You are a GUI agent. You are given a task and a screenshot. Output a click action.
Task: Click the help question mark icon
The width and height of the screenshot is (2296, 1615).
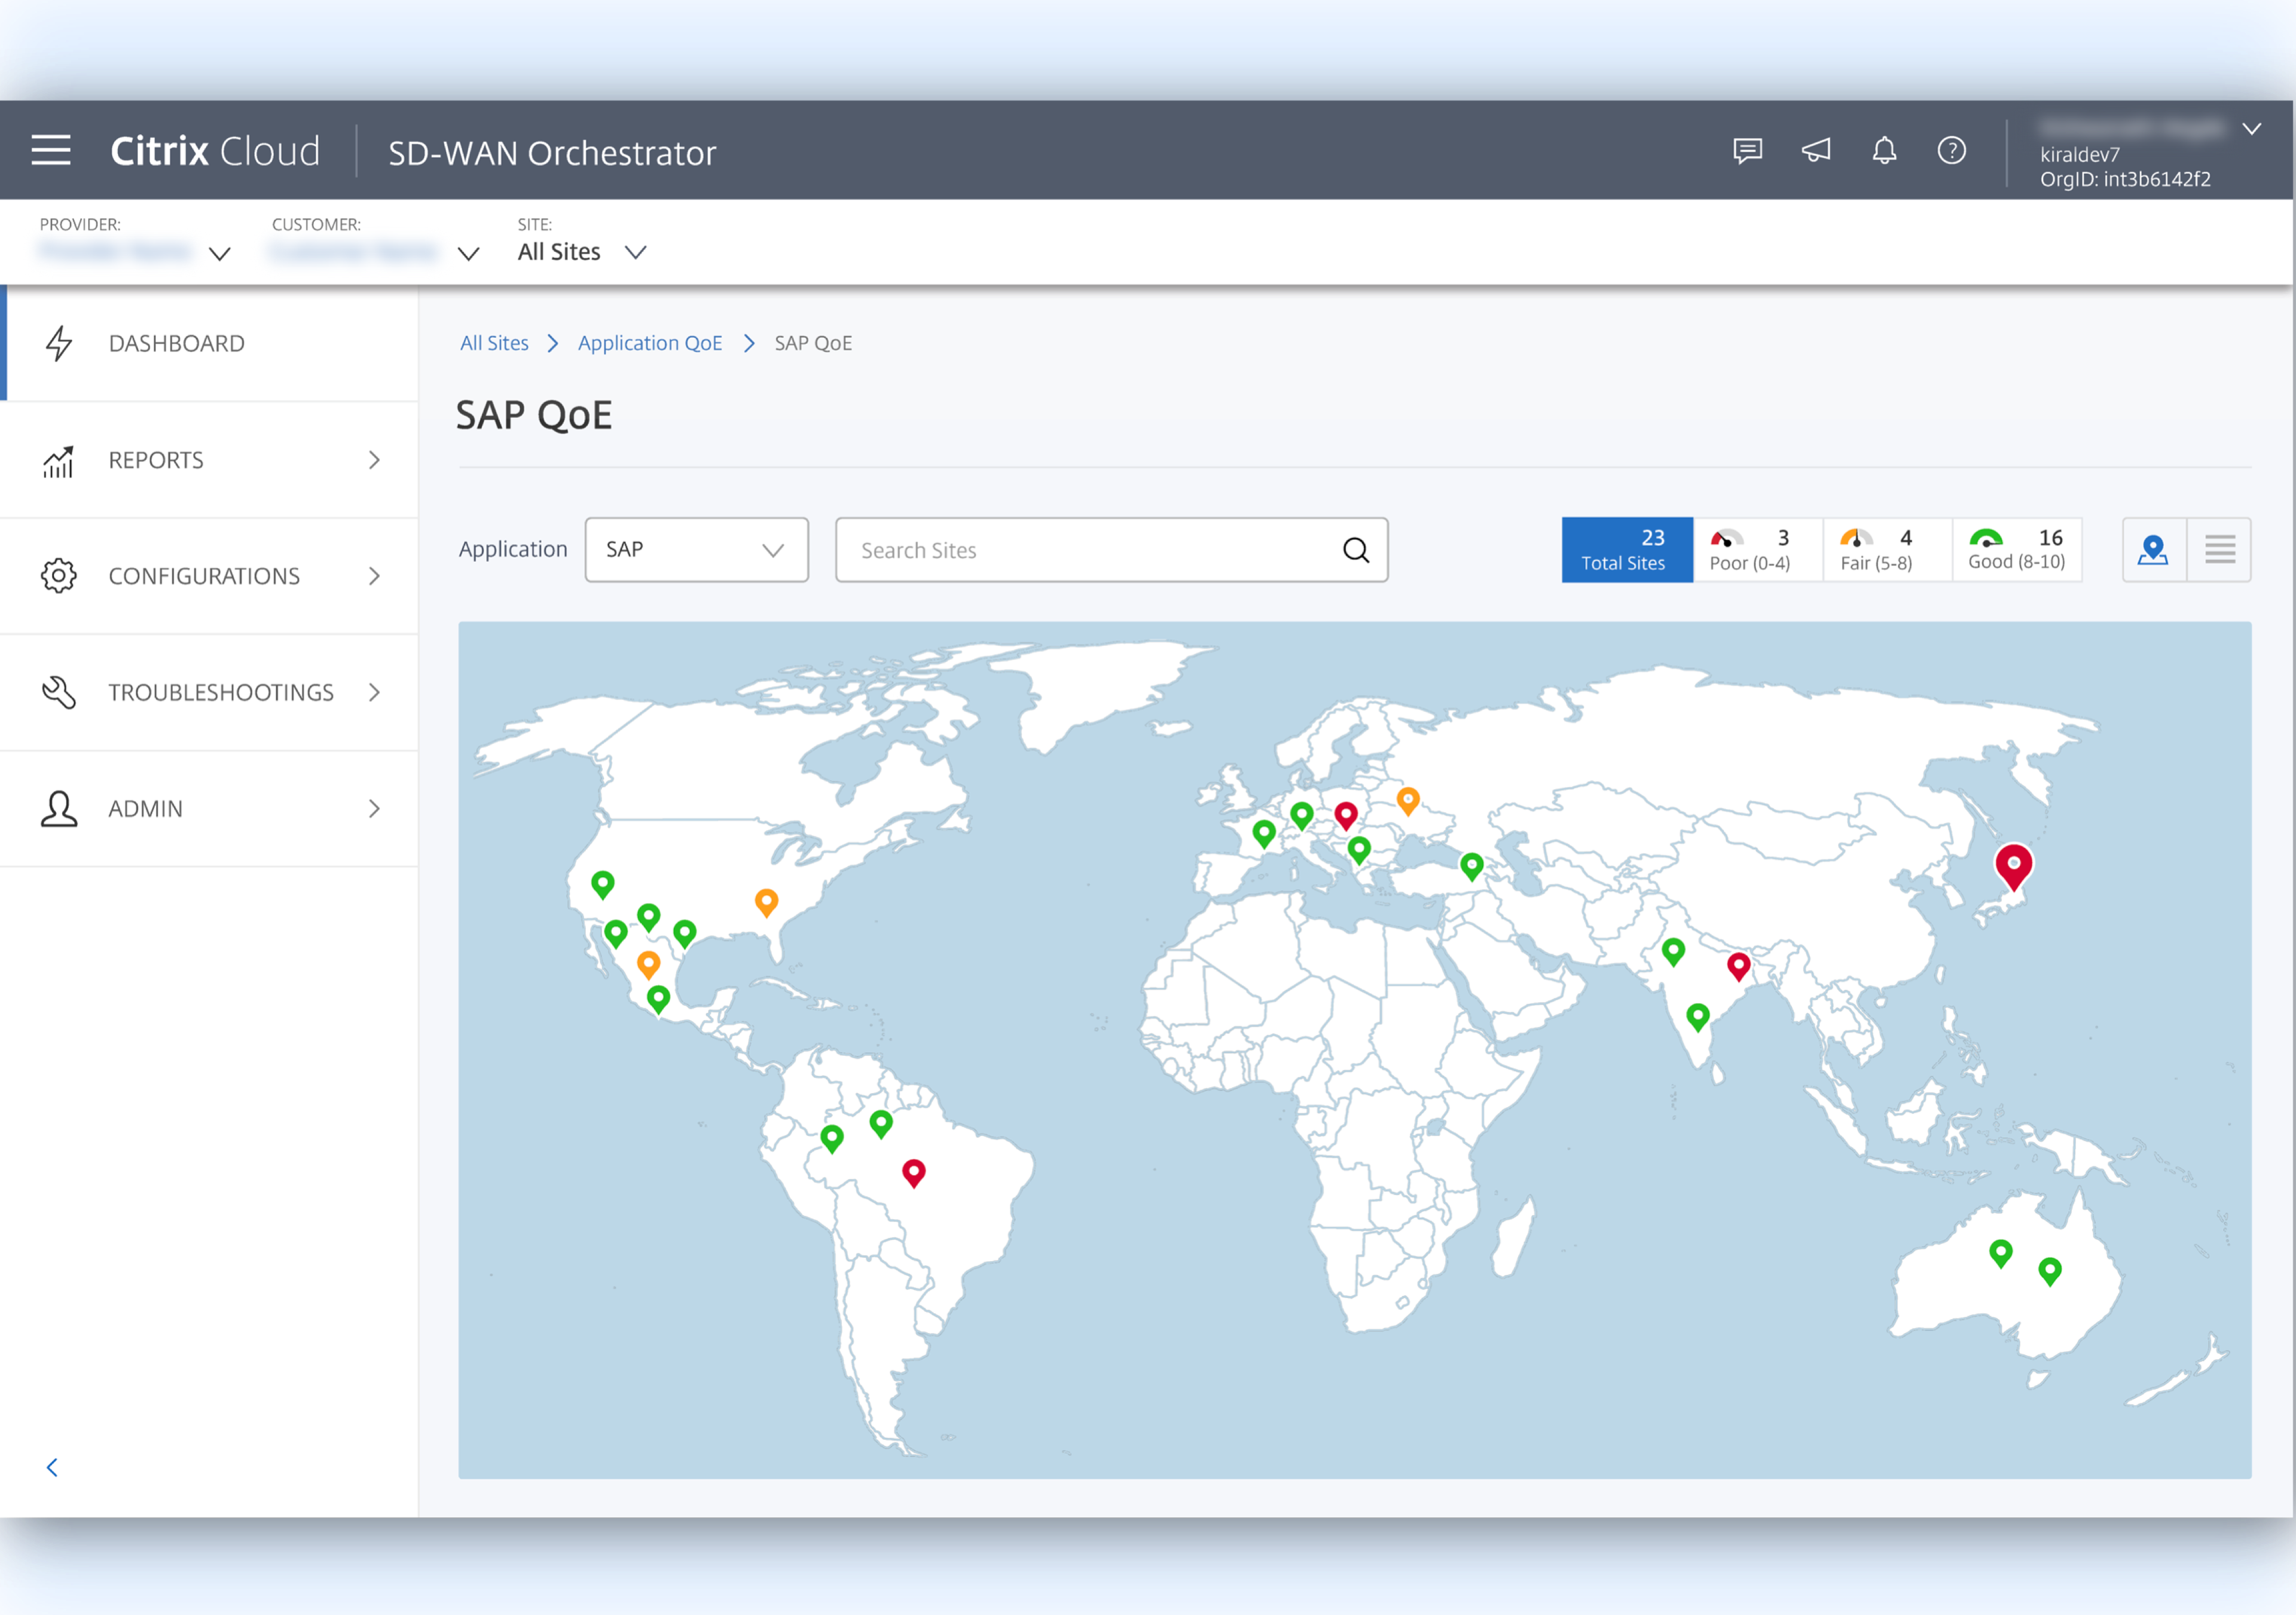1951,151
